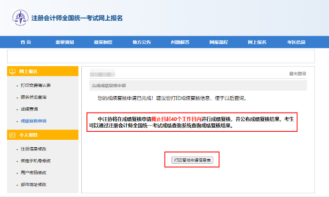Click 网上报名 in the top navigation bar

point(257,42)
